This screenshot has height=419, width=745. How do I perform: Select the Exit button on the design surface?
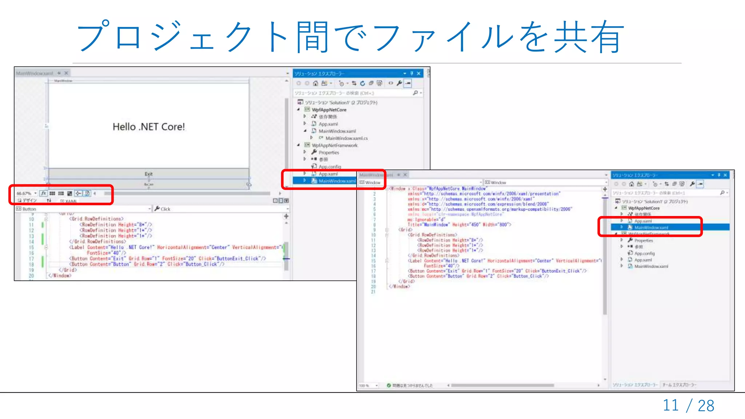pyautogui.click(x=149, y=174)
